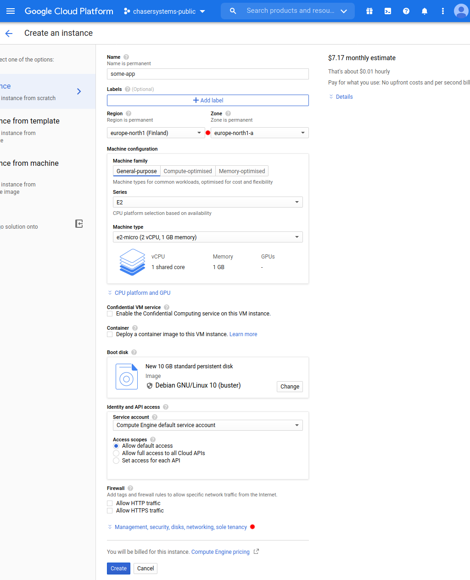The height and width of the screenshot is (580, 470).
Task: Enable the Confidential Computing service checkbox
Action: (x=110, y=314)
